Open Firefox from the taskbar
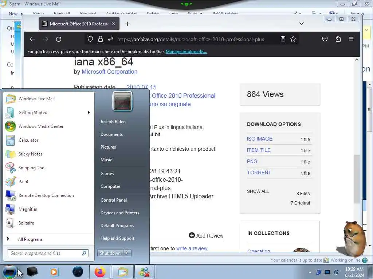The width and height of the screenshot is (373, 279). click(x=100, y=272)
